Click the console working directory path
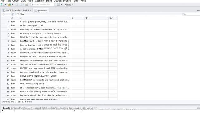Screen dimensions: 200x113 pos(52,108)
